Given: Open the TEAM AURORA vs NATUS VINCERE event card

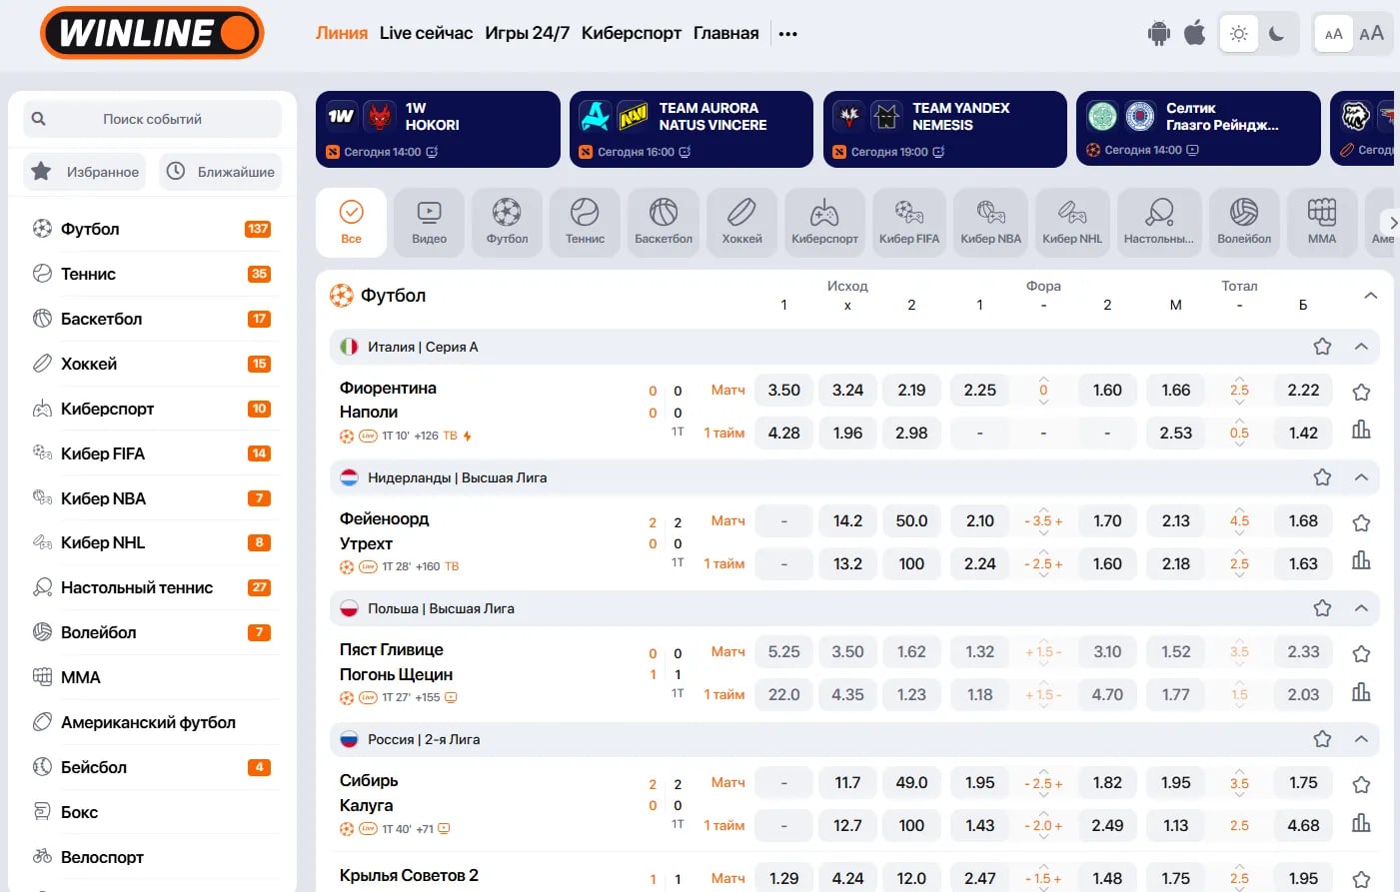Looking at the screenshot, I should point(692,129).
